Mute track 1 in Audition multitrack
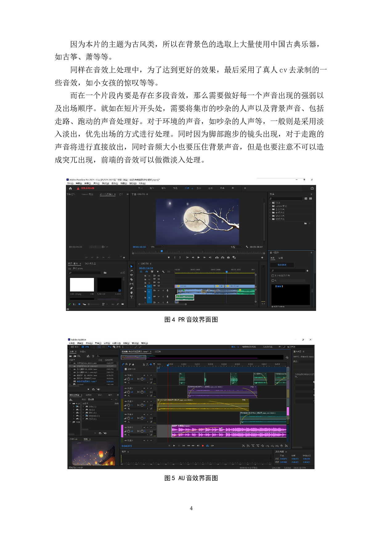 [144, 375]
